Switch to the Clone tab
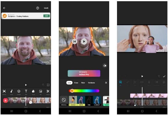The image size is (168, 115). 76,83
